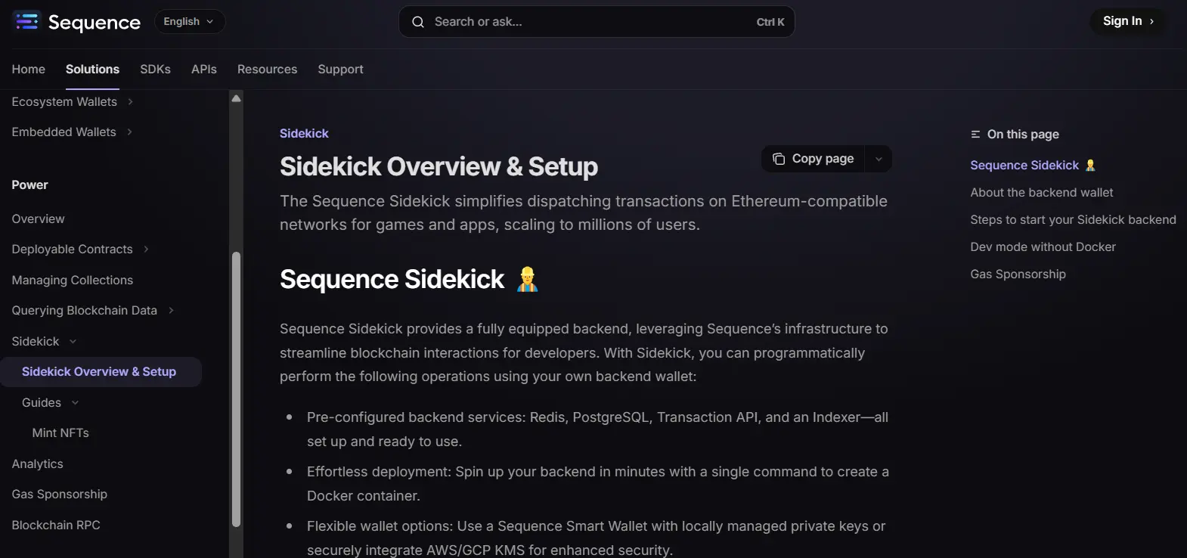Click the Power sidebar section header
Viewport: 1187px width, 558px height.
pyautogui.click(x=29, y=184)
